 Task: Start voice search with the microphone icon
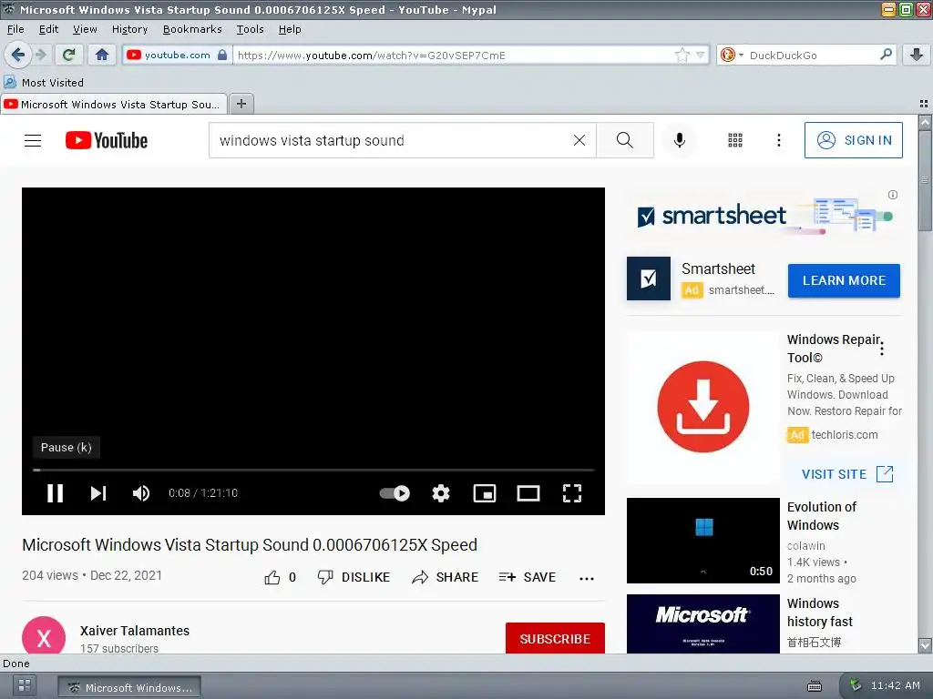coord(680,140)
